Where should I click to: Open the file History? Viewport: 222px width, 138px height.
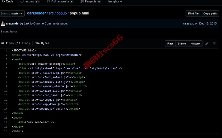(x=195, y=44)
